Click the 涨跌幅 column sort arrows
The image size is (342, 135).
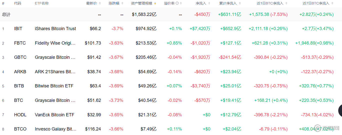click(x=122, y=3)
